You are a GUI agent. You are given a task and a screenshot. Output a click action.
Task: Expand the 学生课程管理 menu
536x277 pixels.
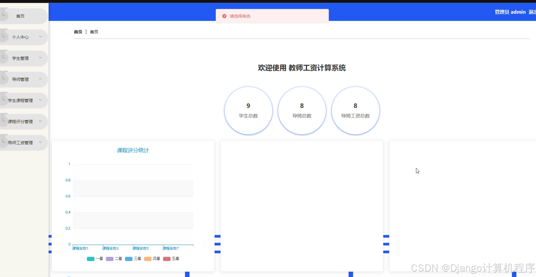[40, 100]
